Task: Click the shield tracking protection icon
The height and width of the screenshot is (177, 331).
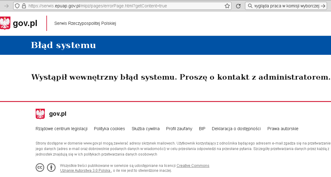Action: click(x=17, y=6)
